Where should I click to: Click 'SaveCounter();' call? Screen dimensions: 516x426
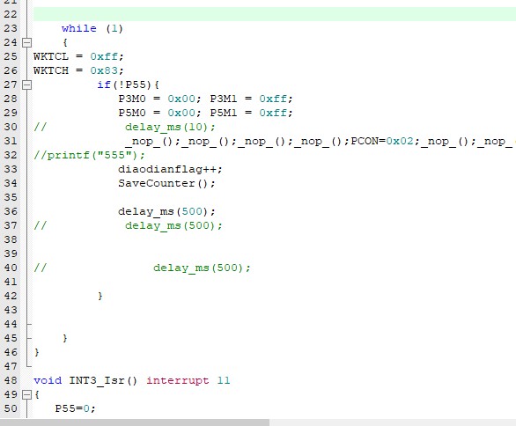(166, 184)
